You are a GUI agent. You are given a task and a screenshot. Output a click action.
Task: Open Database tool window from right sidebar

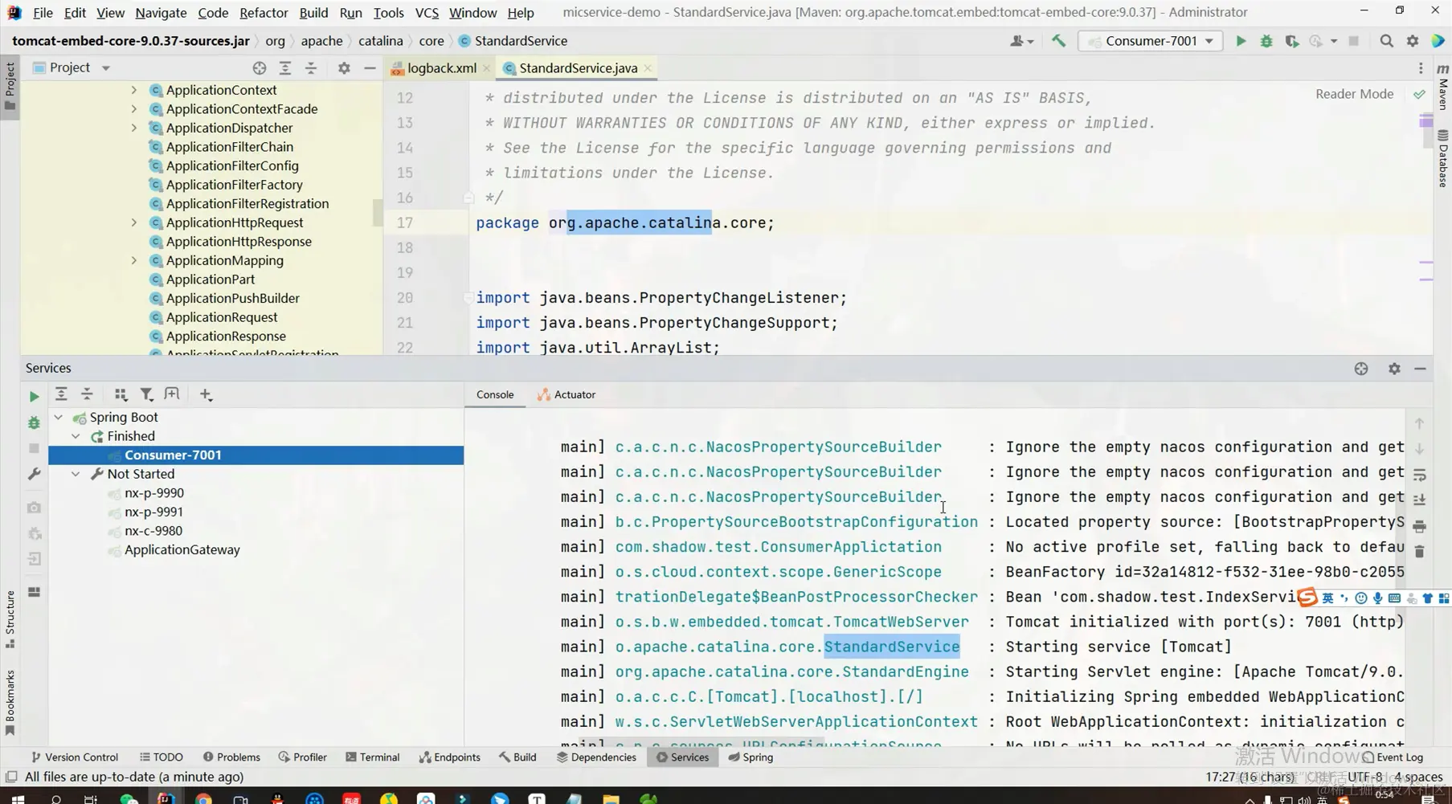[x=1443, y=158]
